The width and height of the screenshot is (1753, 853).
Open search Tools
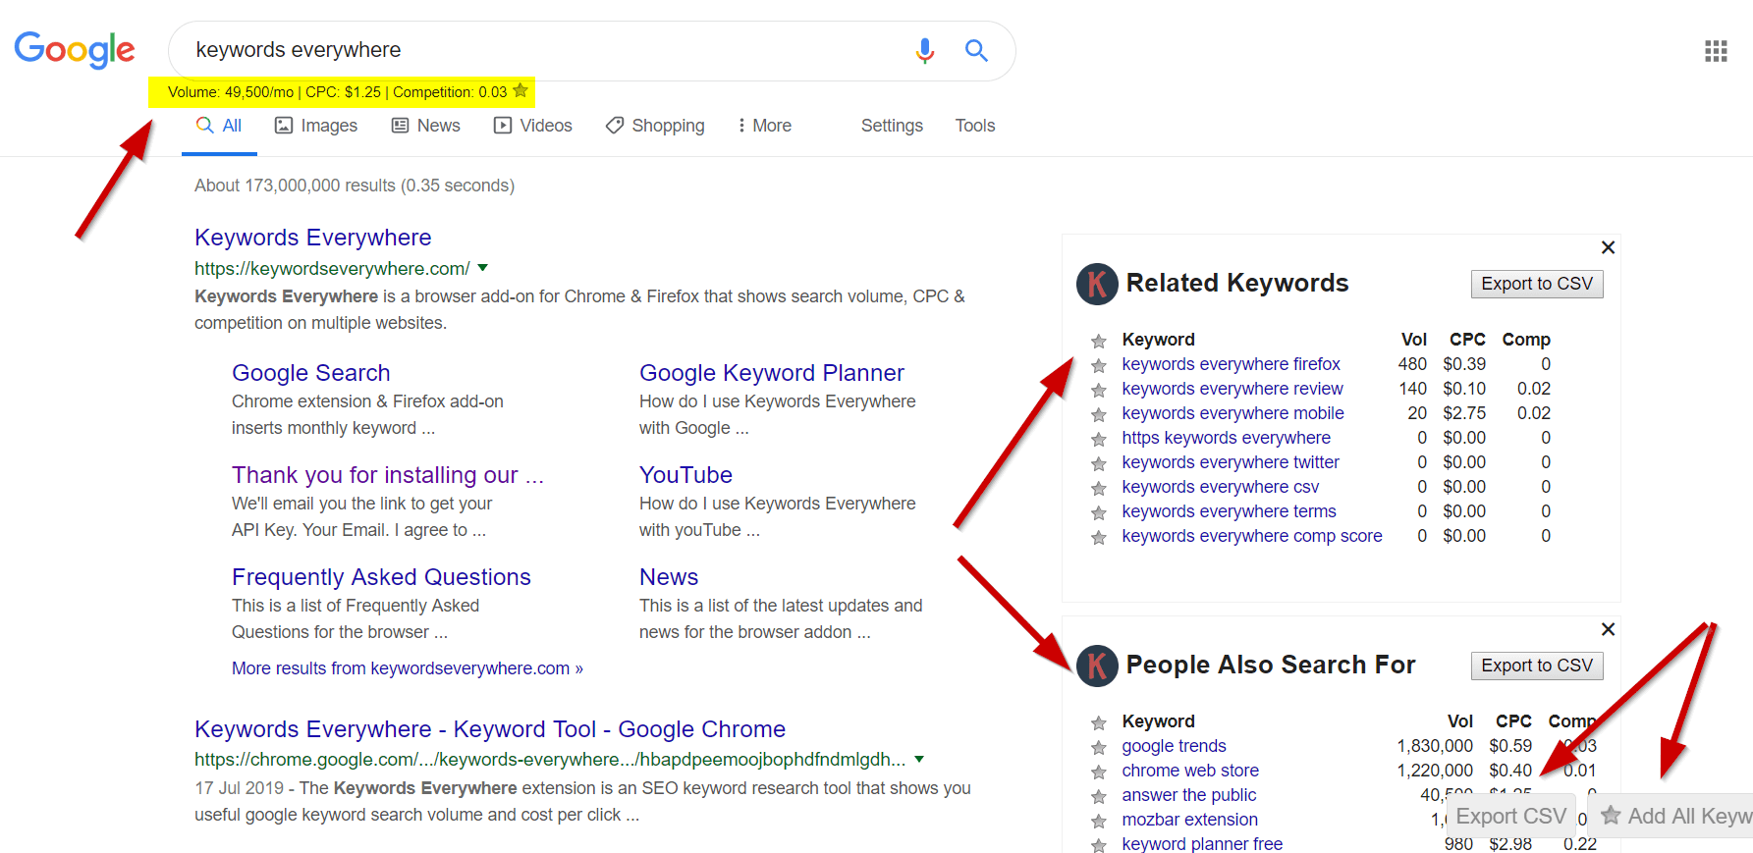coord(975,126)
